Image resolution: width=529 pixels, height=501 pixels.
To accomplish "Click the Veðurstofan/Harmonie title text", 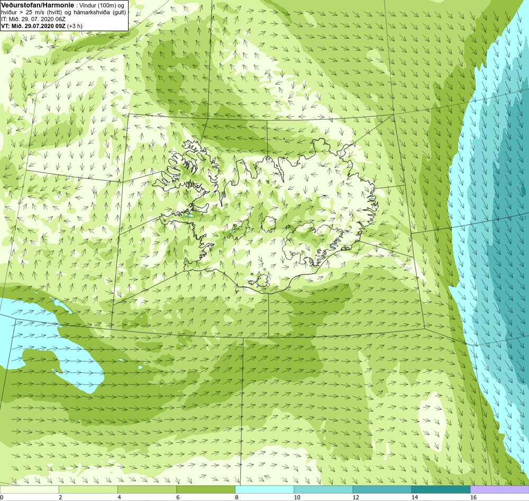I will (37, 6).
